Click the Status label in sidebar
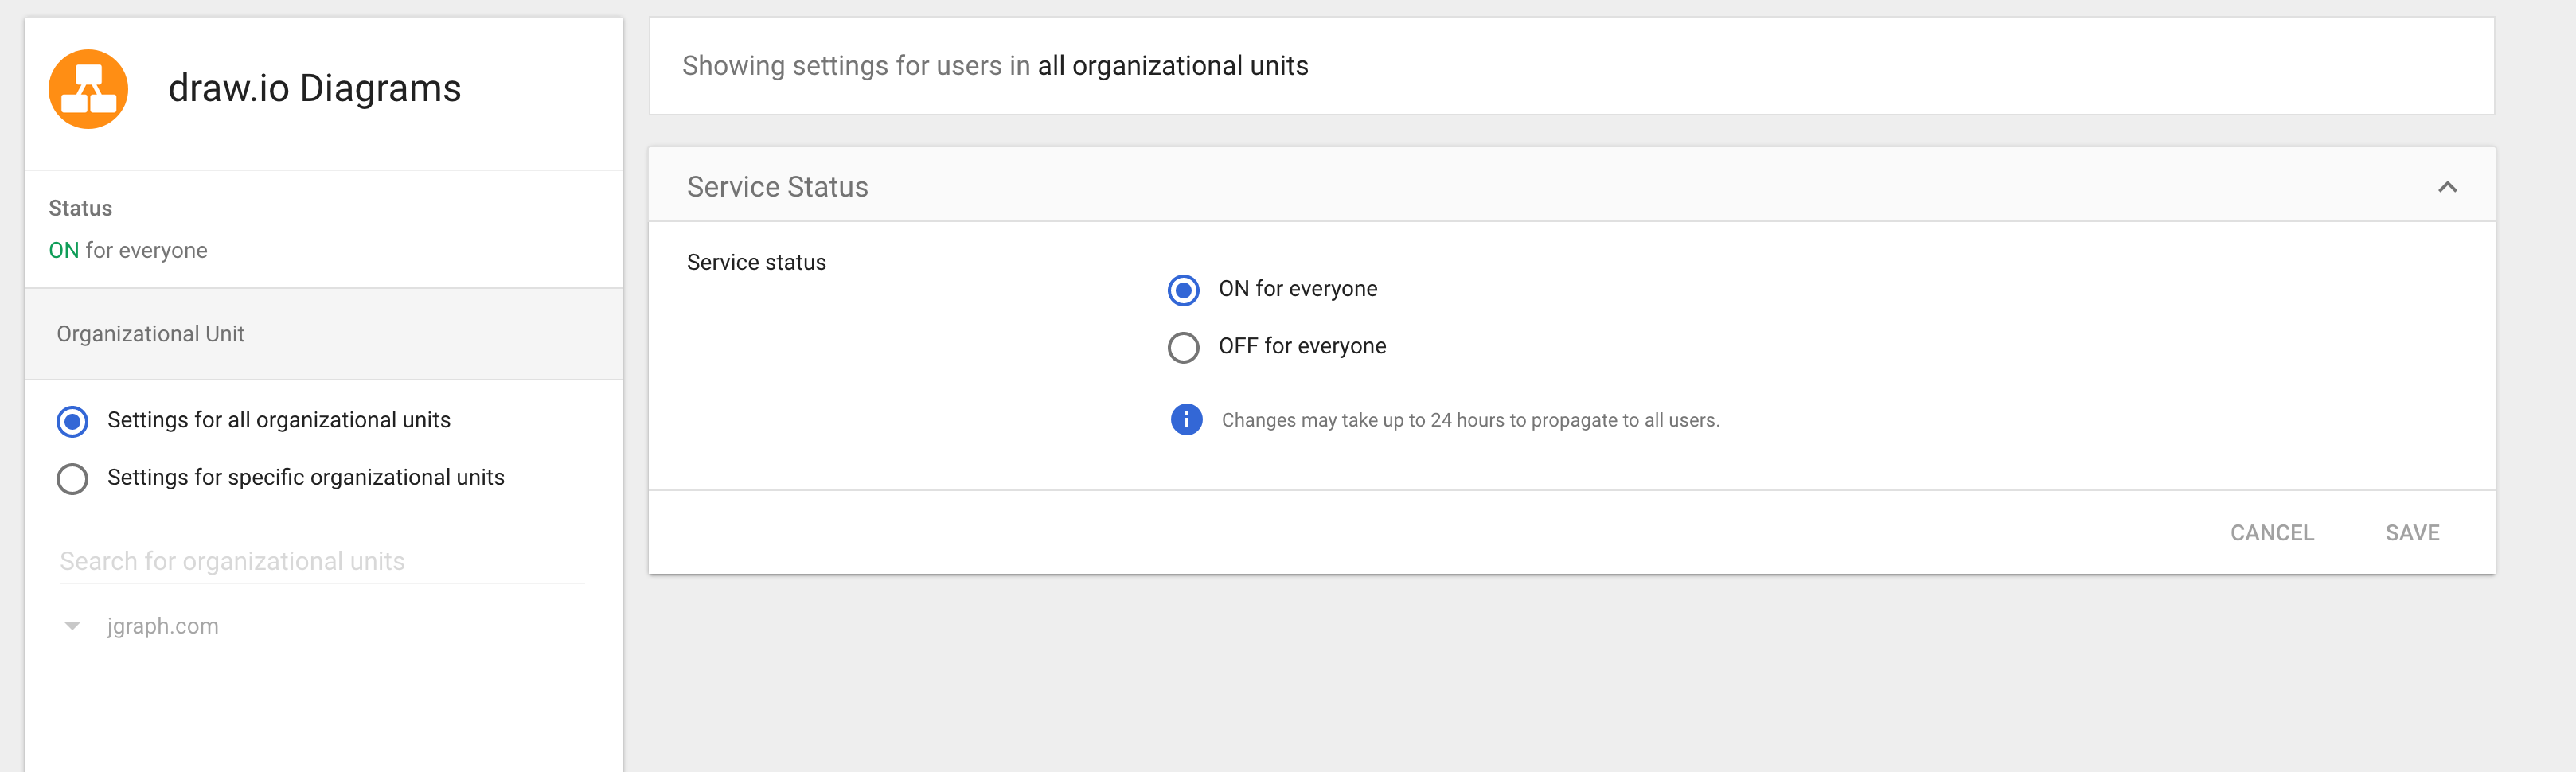This screenshot has height=772, width=2576. point(80,207)
